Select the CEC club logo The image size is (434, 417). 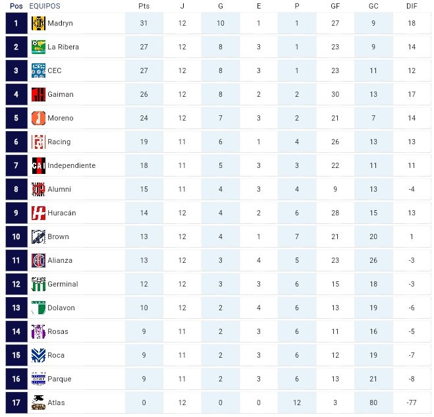click(38, 70)
